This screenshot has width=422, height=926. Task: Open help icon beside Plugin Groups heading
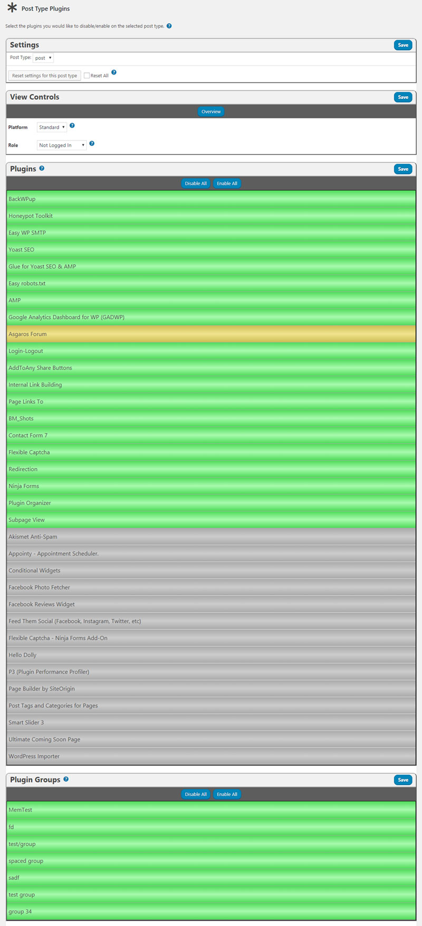click(x=66, y=779)
